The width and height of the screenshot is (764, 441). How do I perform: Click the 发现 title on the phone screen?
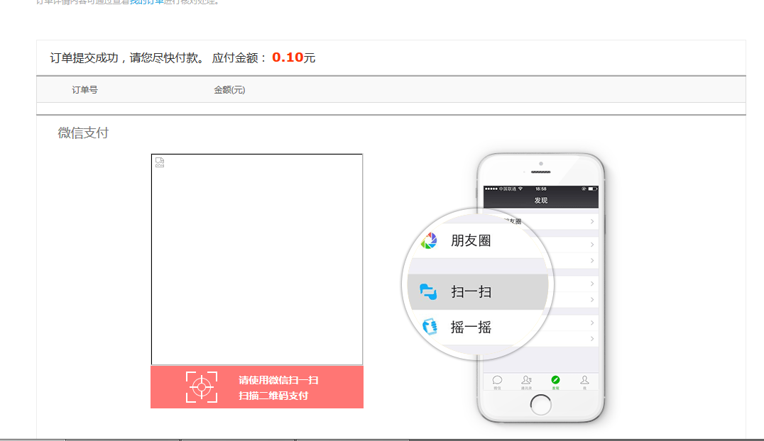pyautogui.click(x=541, y=201)
